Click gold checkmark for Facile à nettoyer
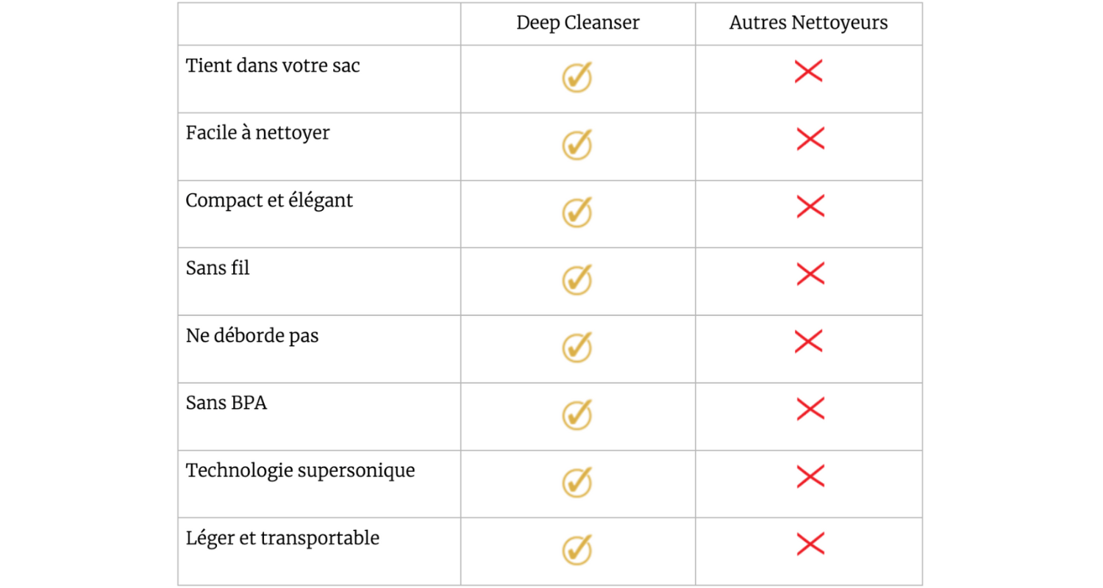Viewport: 1103px width, 588px height. click(x=577, y=144)
